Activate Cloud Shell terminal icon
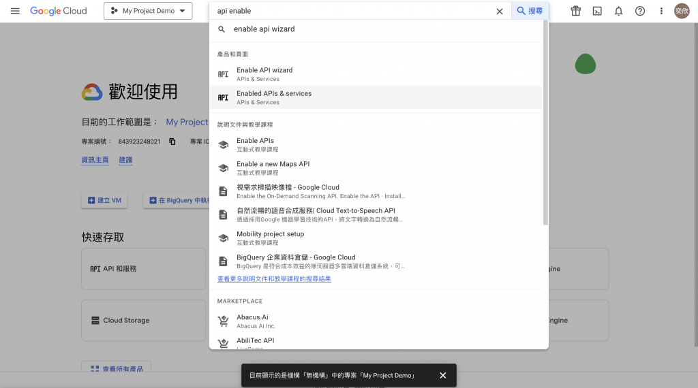Viewport: 698px width, 388px height. [597, 11]
